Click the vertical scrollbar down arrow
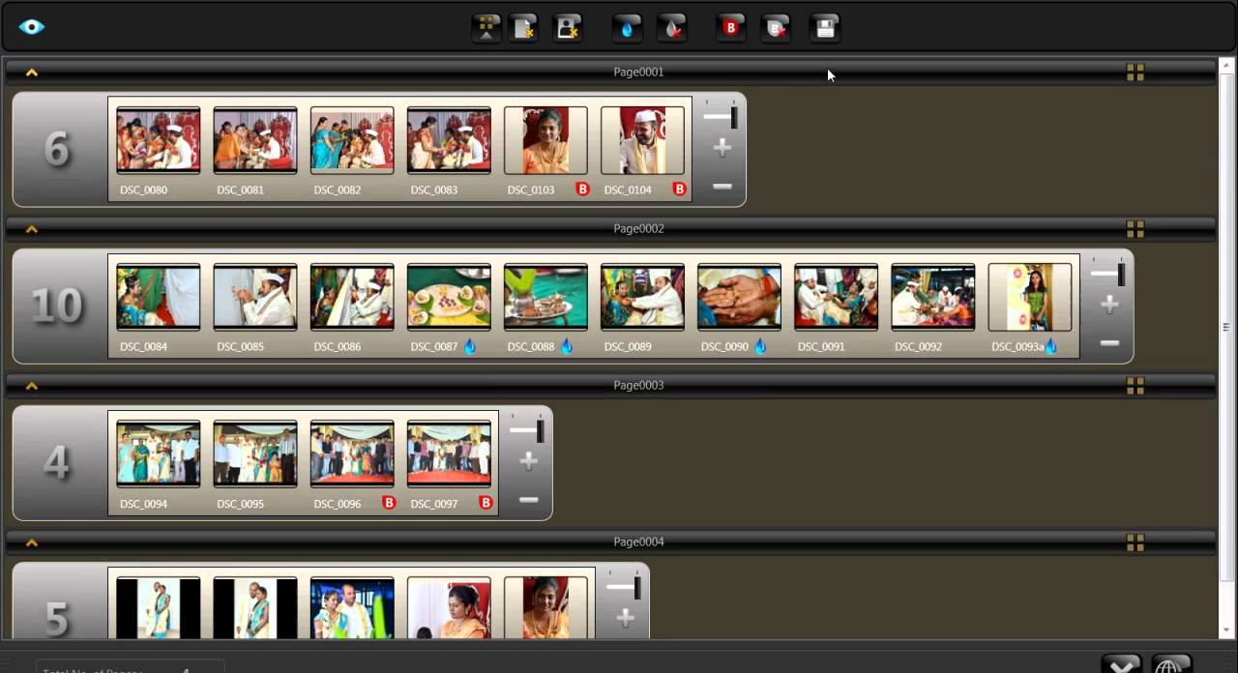Screen dimensions: 1238x673 coord(1227,631)
